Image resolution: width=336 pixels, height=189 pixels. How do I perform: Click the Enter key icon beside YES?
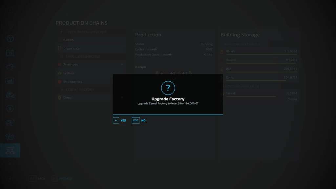[116, 120]
